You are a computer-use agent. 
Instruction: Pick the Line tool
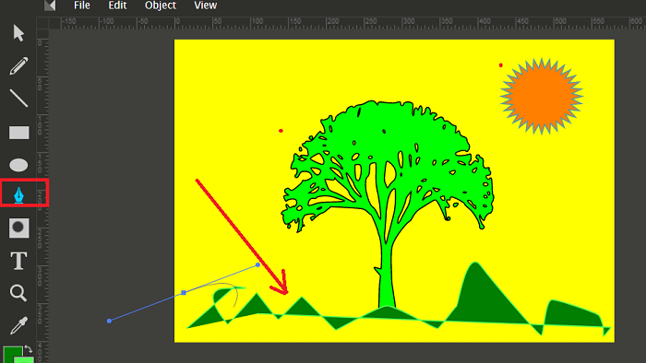(18, 99)
